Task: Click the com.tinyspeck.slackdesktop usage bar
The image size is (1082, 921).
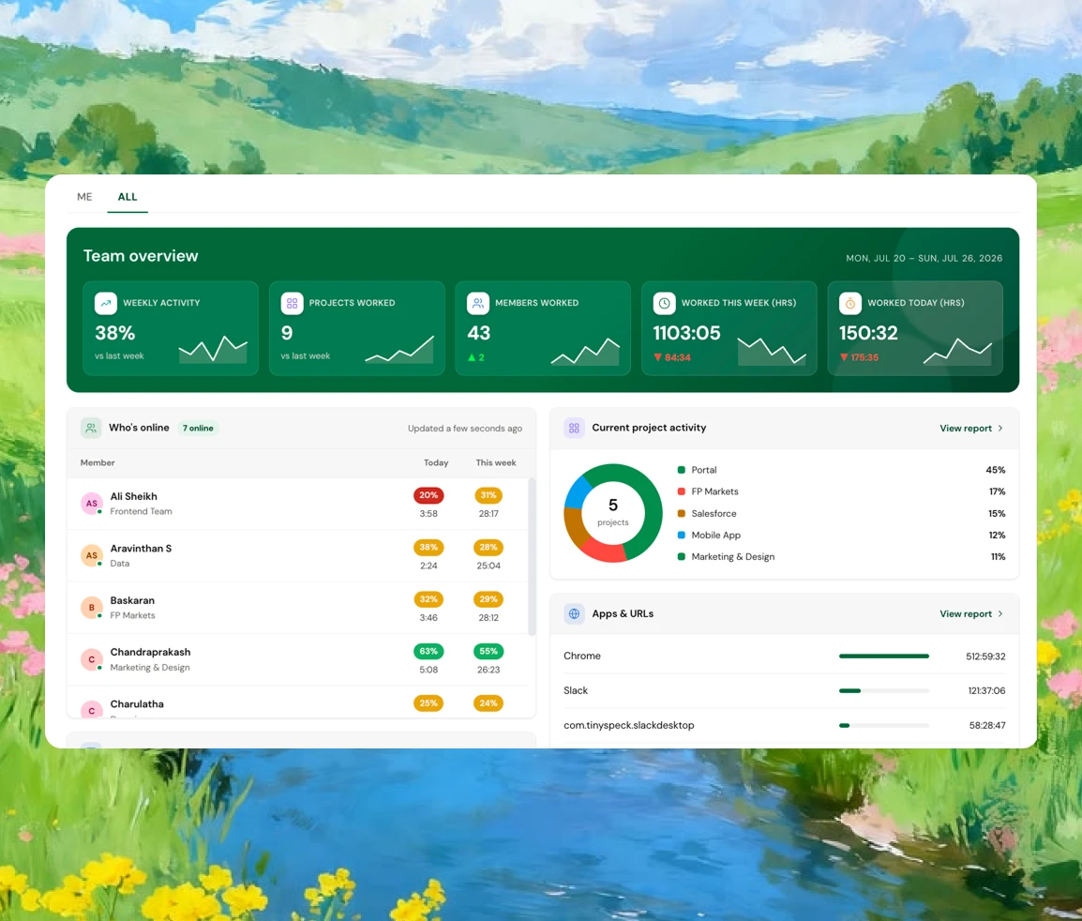Action: coord(884,725)
